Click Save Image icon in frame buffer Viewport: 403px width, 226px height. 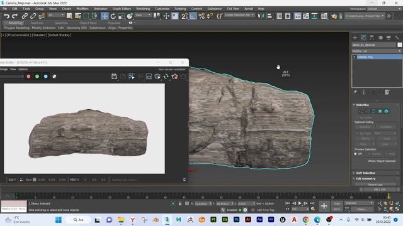115,77
